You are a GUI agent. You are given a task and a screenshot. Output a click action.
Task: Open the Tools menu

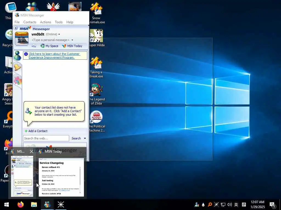click(59, 22)
